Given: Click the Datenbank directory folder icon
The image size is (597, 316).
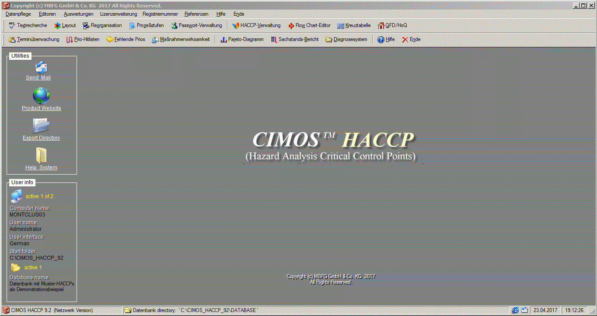Looking at the screenshot, I should (x=128, y=310).
